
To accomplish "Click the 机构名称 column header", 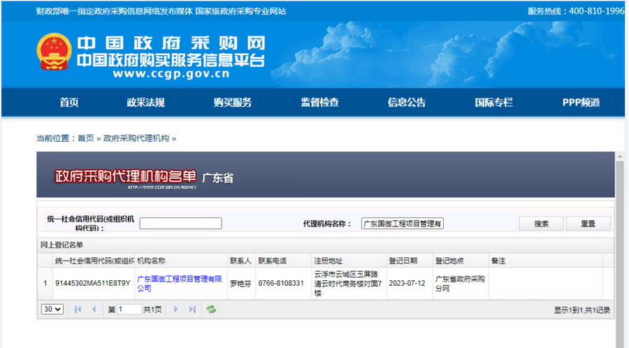I will 181,261.
